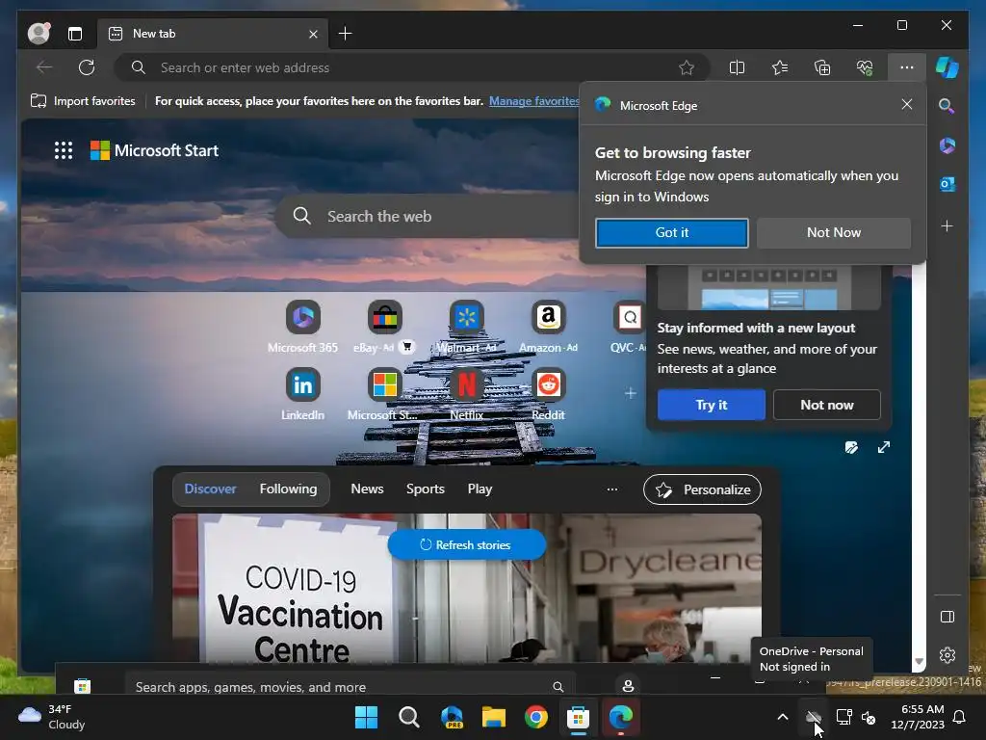
Task: Select the Discover feed tab
Action: 210,489
